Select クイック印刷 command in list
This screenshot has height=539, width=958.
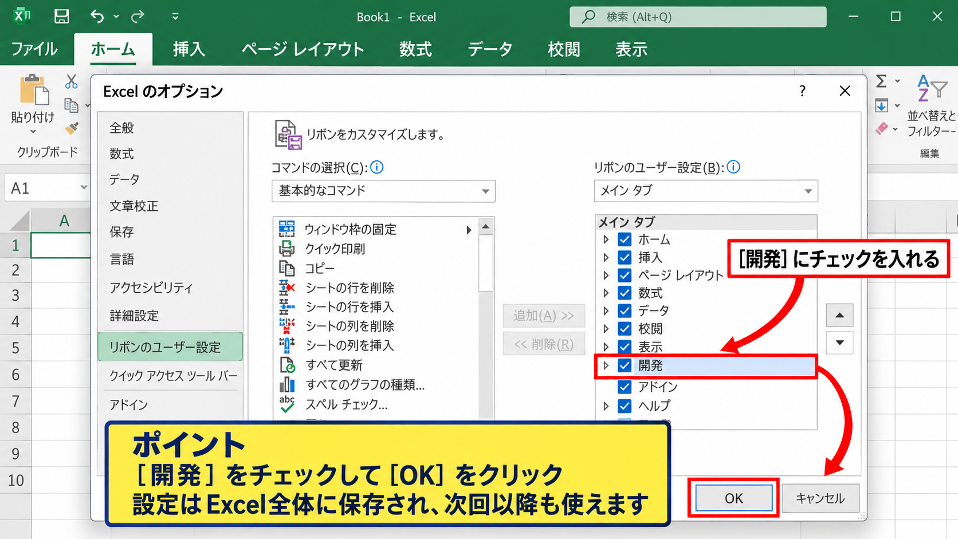376,249
